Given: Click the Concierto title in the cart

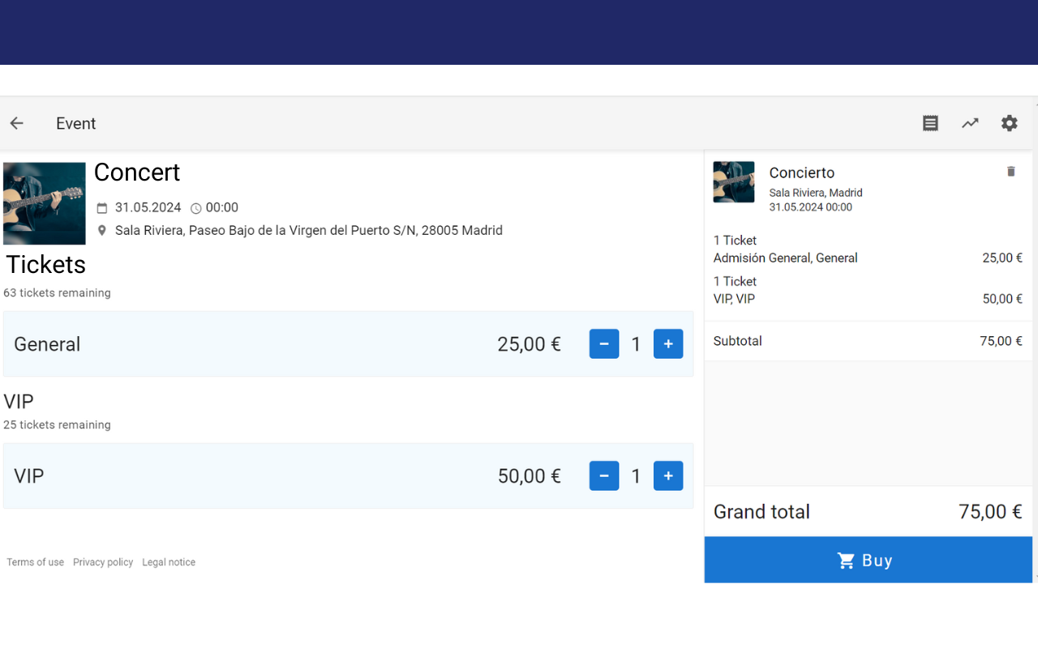Looking at the screenshot, I should (801, 173).
